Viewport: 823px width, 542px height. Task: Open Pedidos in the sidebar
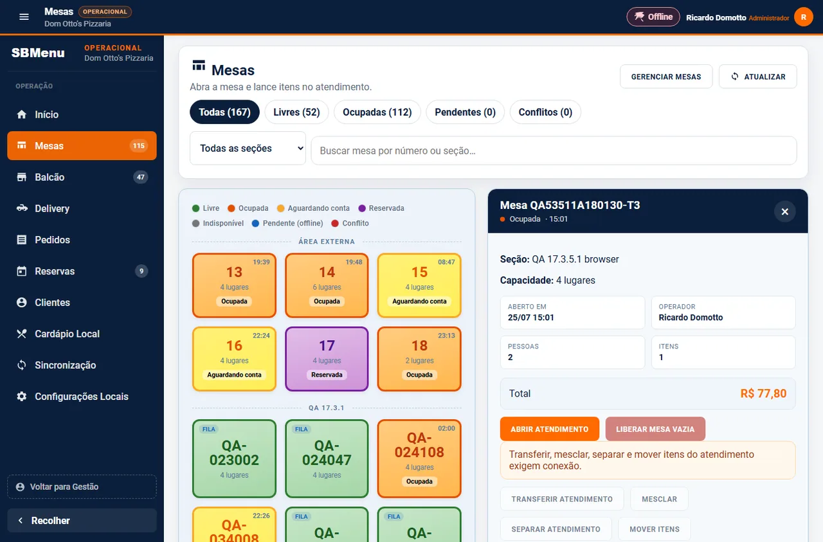[82, 240]
